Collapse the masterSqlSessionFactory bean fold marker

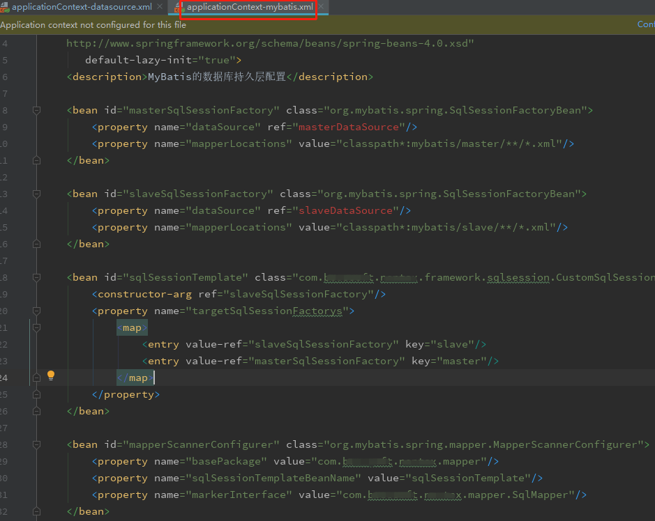(x=36, y=111)
